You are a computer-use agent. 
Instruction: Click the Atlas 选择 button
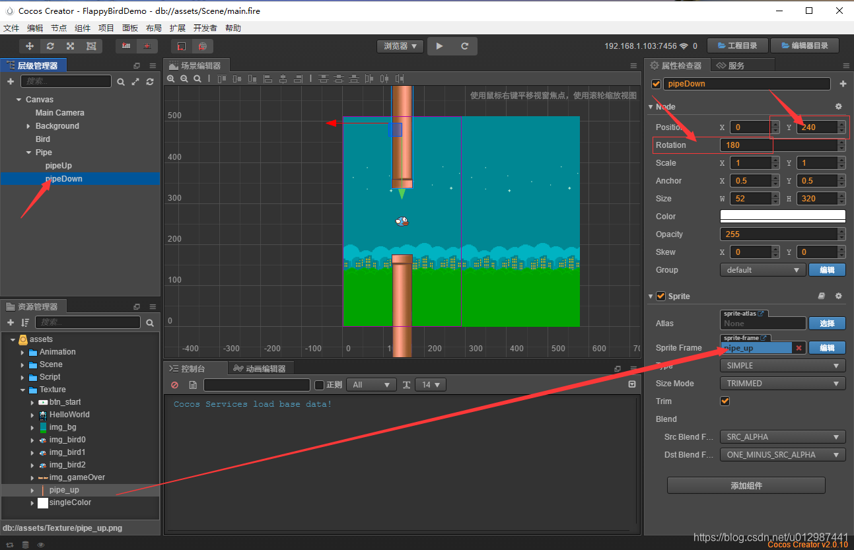pyautogui.click(x=827, y=323)
